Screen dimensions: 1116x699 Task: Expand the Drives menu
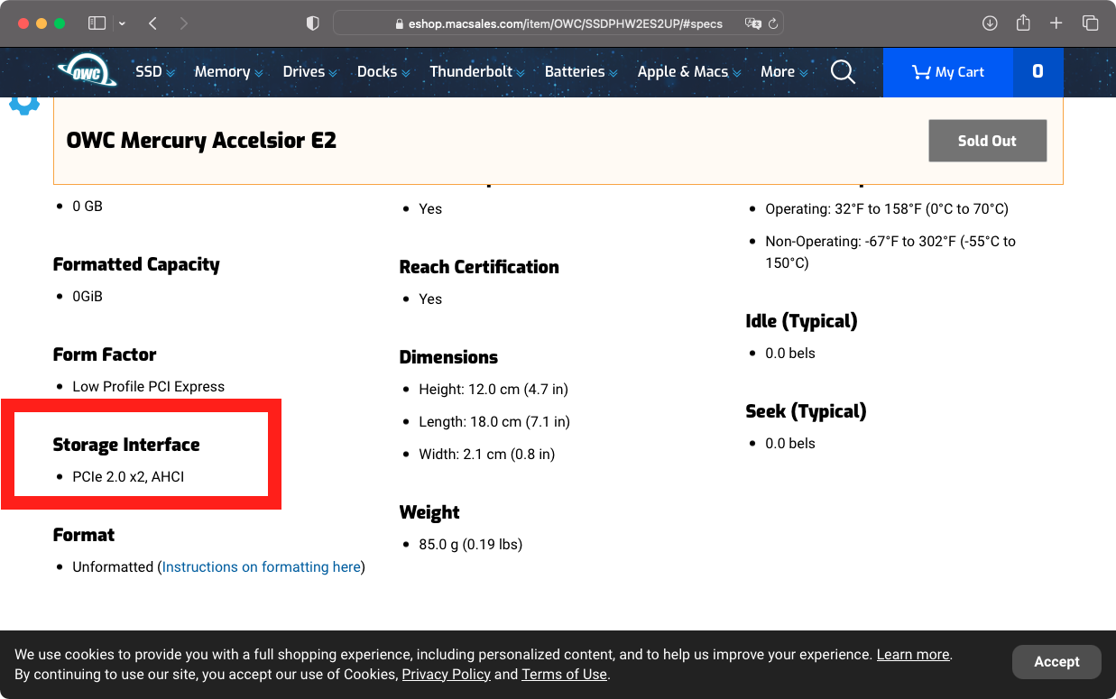coord(310,71)
